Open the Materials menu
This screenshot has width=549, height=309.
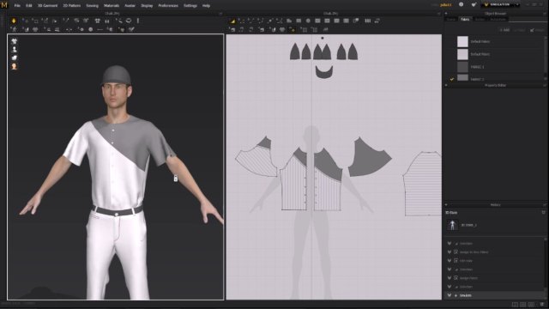point(112,6)
